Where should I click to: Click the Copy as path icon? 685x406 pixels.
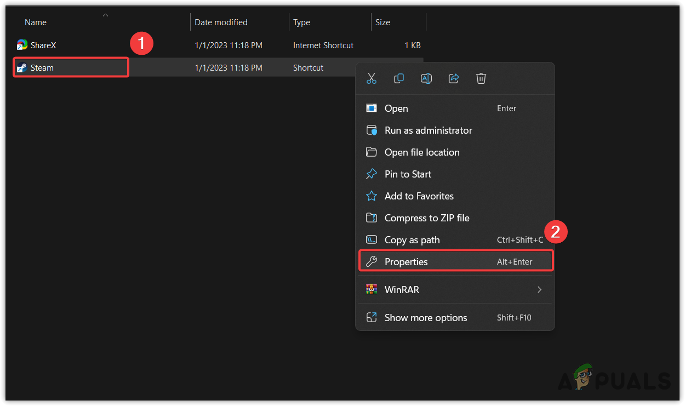tap(372, 240)
